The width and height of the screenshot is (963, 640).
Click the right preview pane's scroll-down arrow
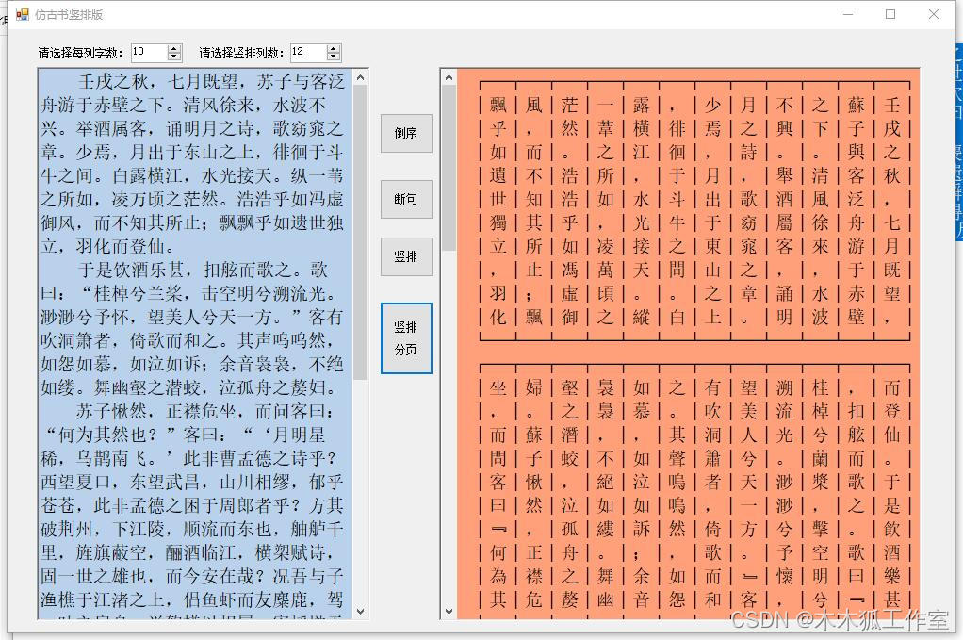tap(449, 611)
